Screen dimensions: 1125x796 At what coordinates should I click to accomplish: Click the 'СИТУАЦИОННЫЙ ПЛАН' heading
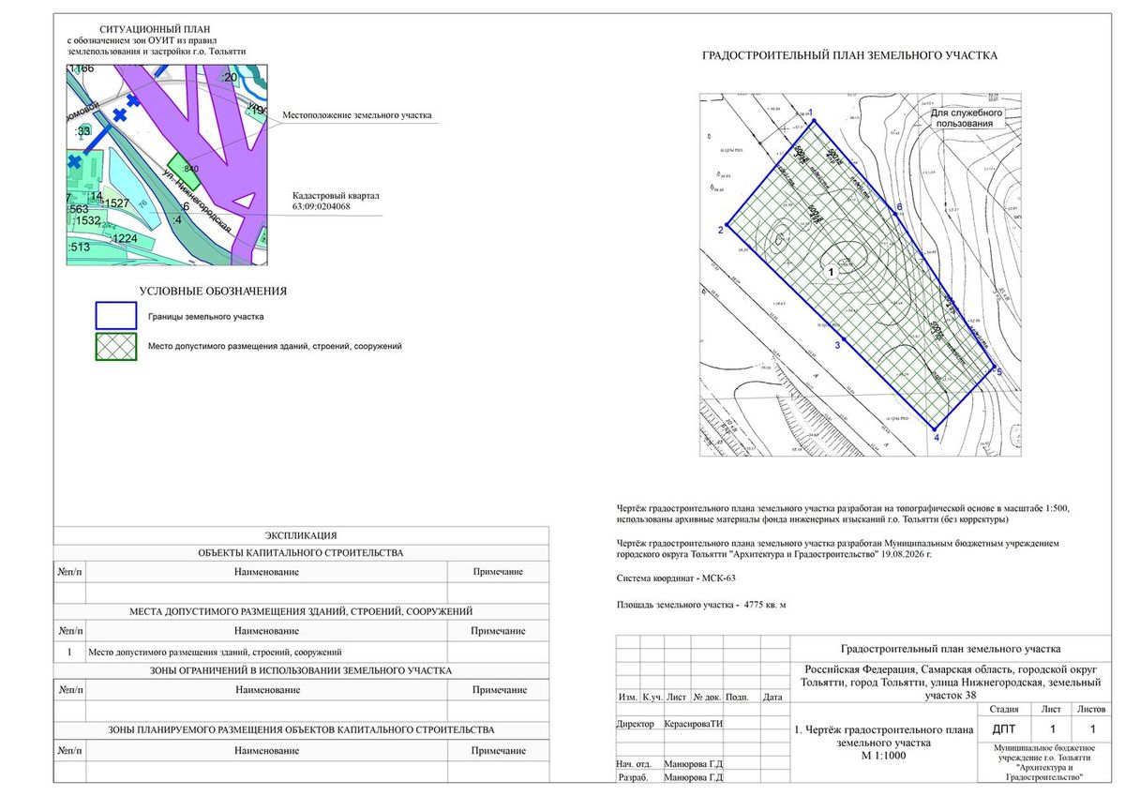pyautogui.click(x=154, y=30)
